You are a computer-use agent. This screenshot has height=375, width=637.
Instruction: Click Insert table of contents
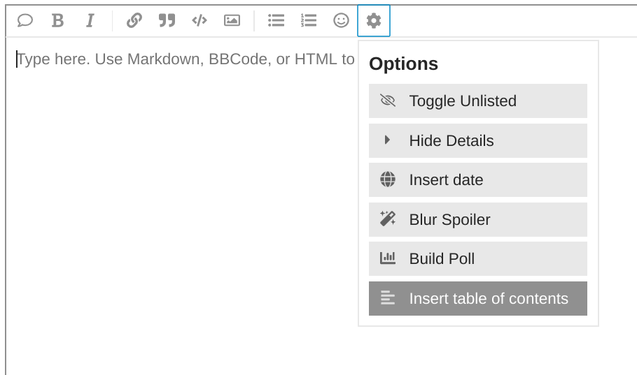[x=478, y=299]
